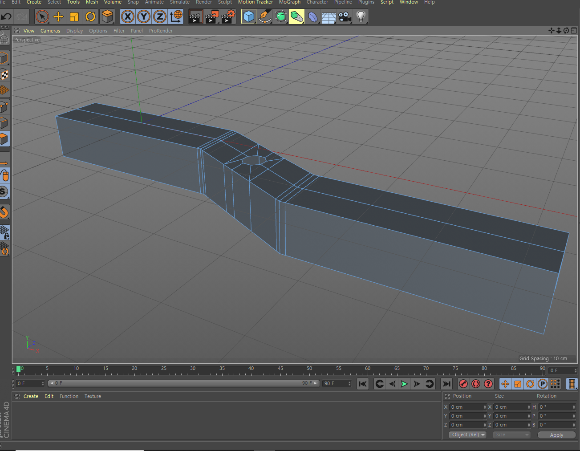
Task: Select the Live Selection tool
Action: [x=42, y=17]
